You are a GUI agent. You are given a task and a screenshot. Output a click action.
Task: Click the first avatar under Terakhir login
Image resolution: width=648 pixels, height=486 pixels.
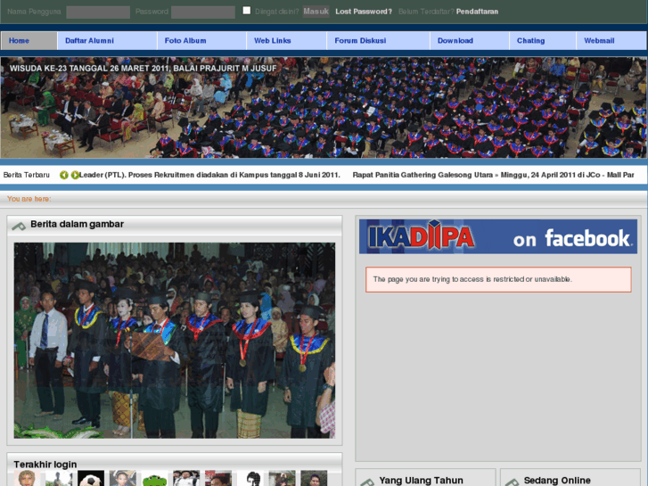tap(27, 479)
